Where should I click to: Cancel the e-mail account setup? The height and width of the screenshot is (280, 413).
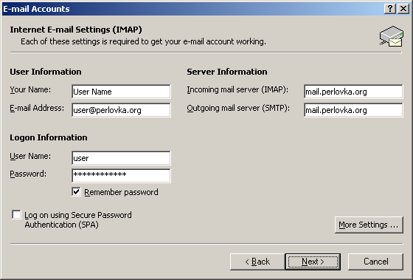[x=375, y=262]
